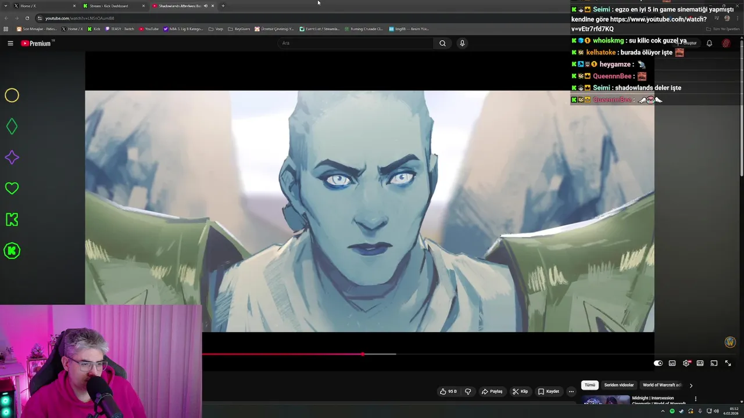This screenshot has width=744, height=418.
Task: Open the YouTube bookmark
Action: tap(149, 28)
